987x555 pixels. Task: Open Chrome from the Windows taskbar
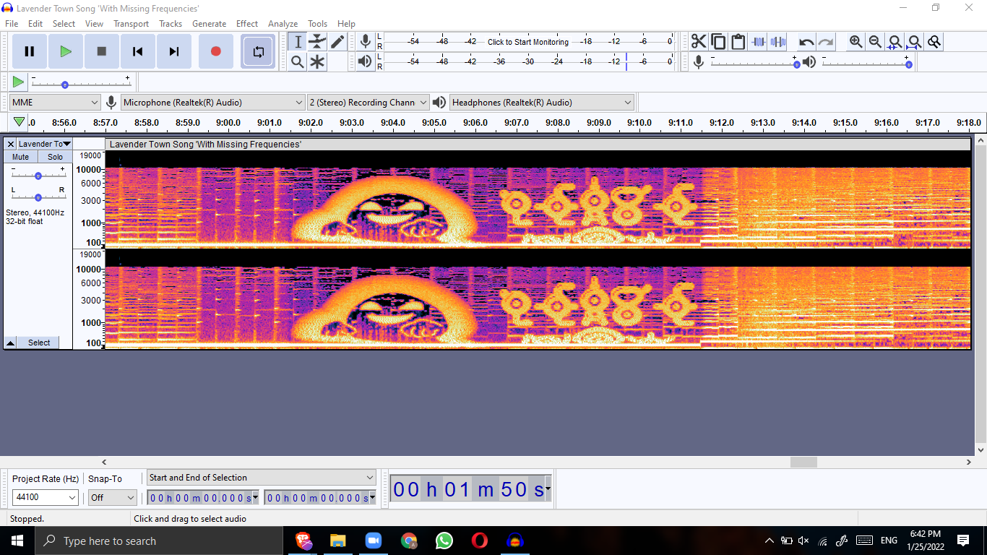click(409, 541)
